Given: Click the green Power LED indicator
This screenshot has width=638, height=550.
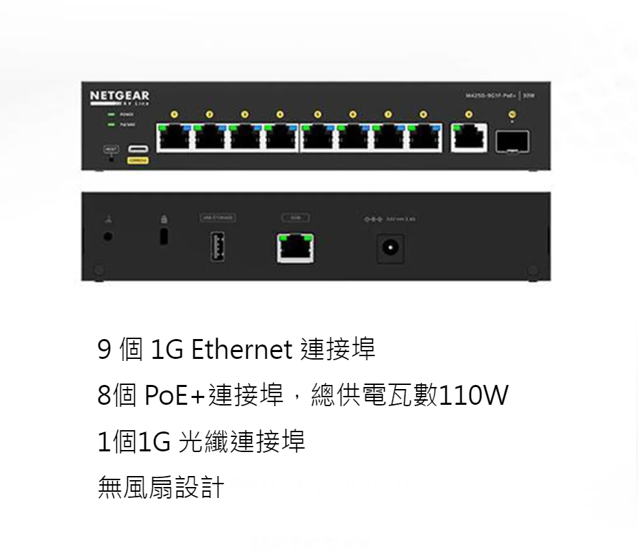Looking at the screenshot, I should (x=111, y=114).
